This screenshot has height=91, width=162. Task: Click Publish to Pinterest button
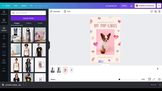click(145, 6)
